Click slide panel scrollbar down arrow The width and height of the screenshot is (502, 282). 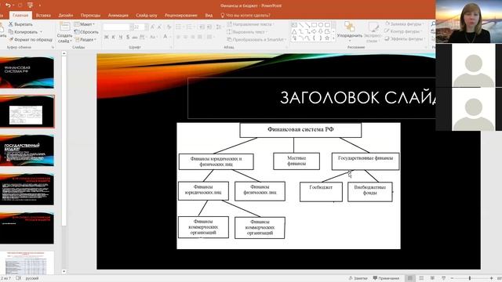(x=64, y=271)
